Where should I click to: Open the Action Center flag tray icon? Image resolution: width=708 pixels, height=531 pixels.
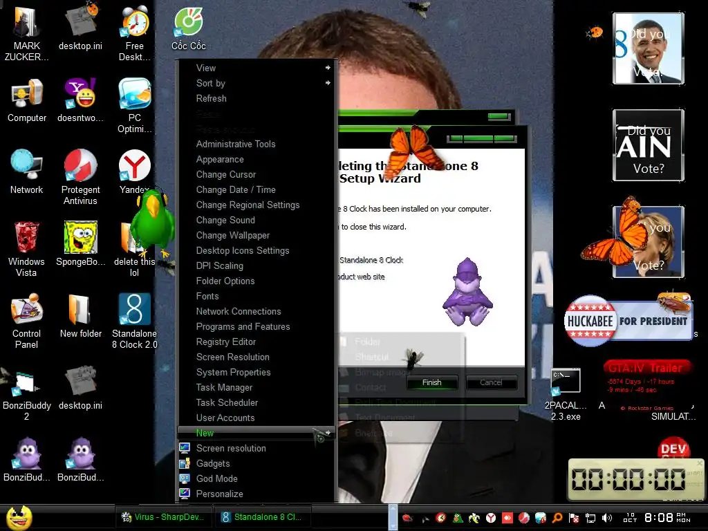click(x=574, y=518)
